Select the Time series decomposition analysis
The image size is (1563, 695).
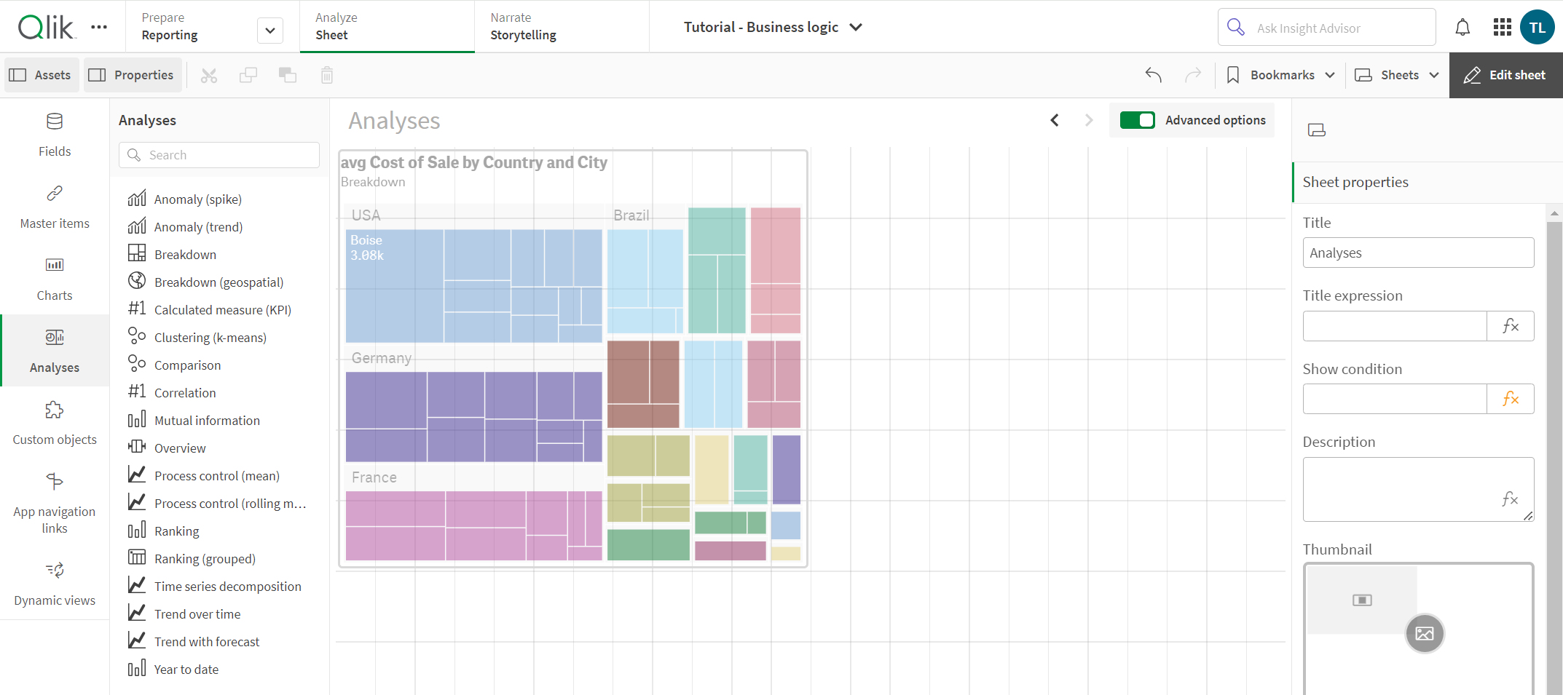pyautogui.click(x=218, y=586)
